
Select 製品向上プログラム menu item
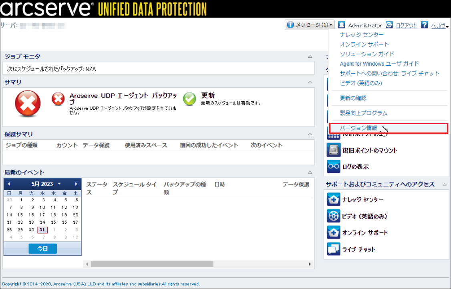(364, 113)
